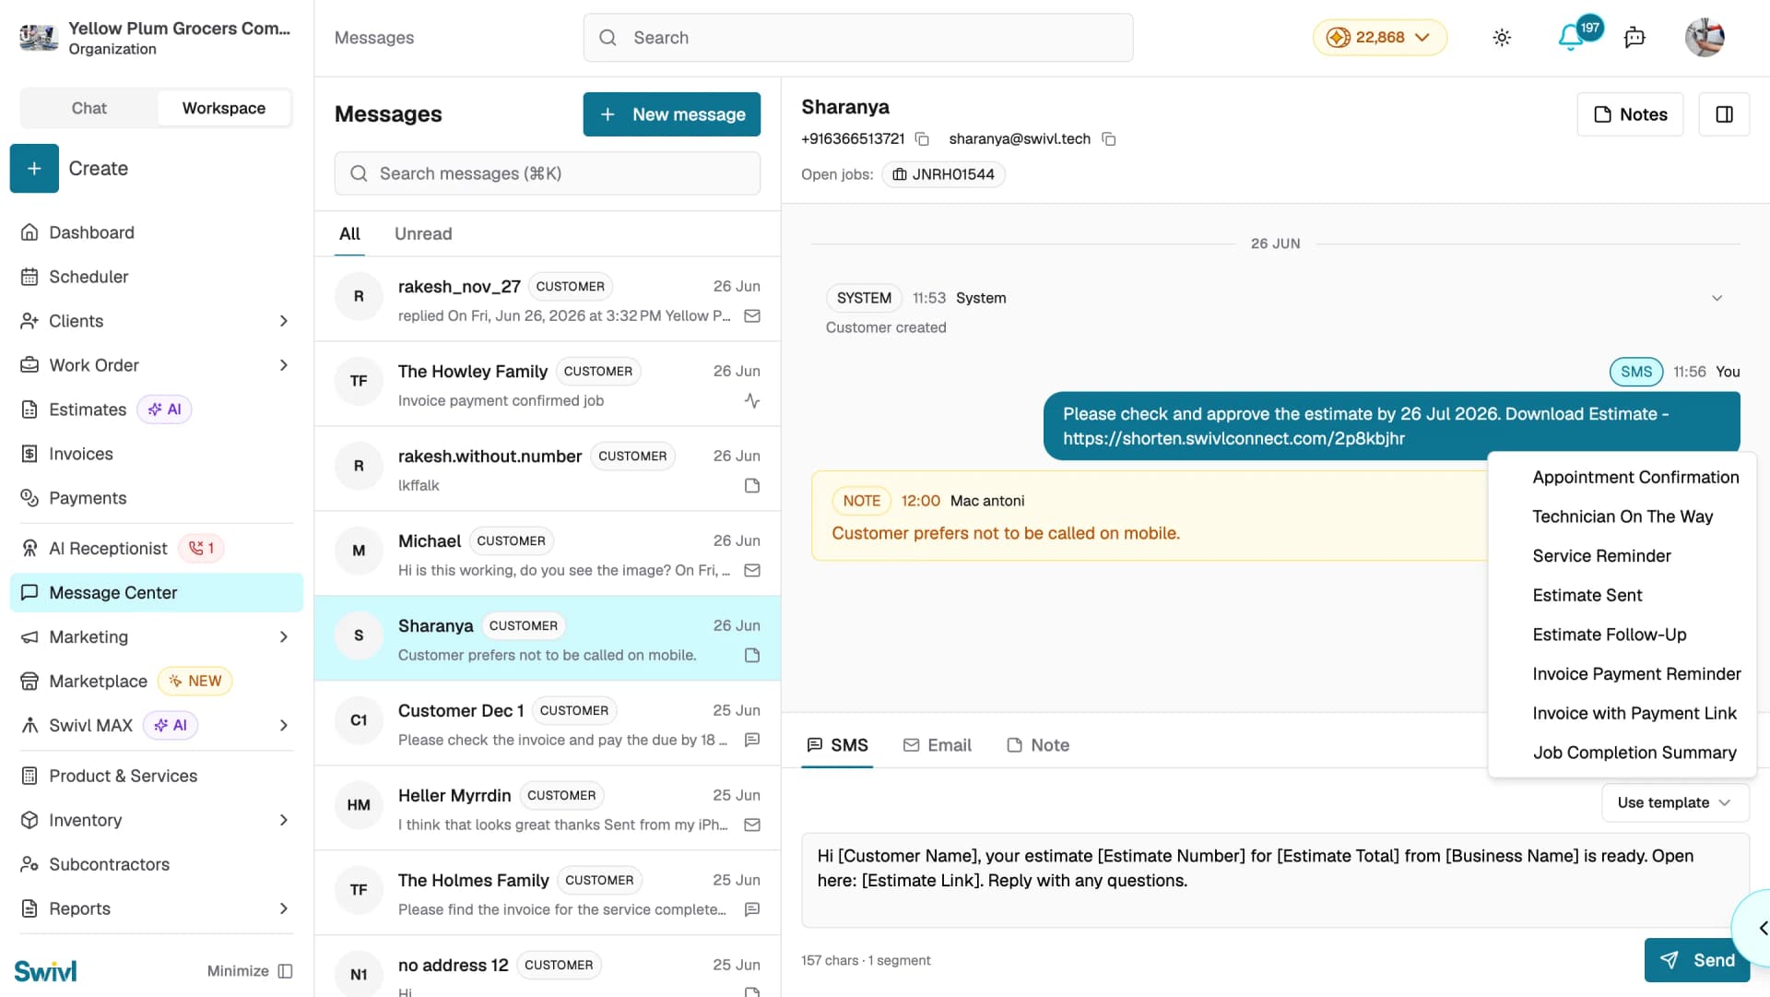Expand the 22,868 credits dropdown
The image size is (1770, 997).
(x=1379, y=38)
